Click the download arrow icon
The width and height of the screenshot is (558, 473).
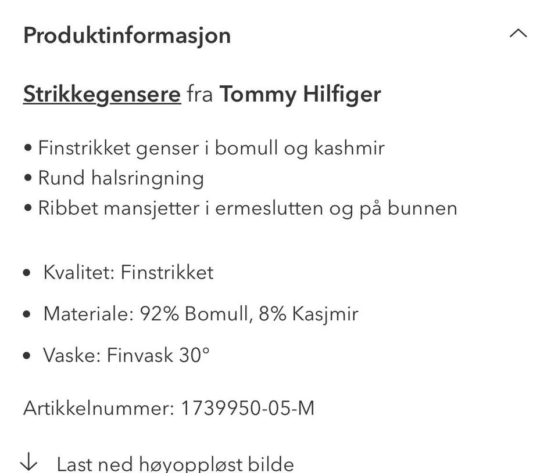28,463
